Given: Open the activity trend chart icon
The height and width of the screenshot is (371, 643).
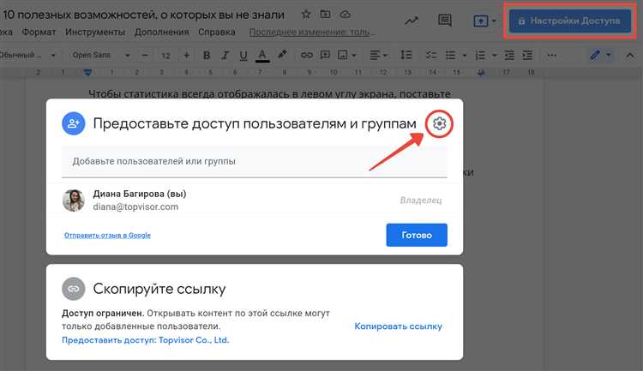Looking at the screenshot, I should (412, 21).
